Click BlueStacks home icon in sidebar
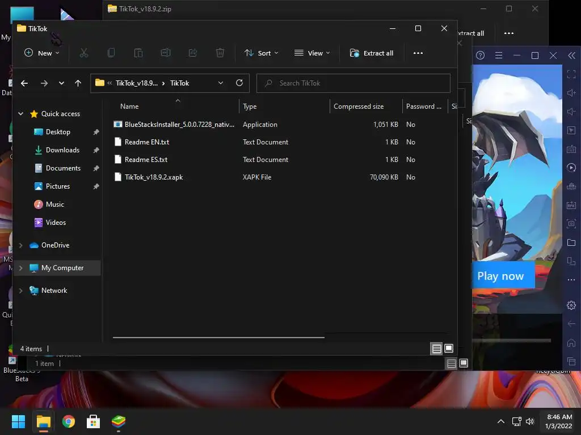The width and height of the screenshot is (581, 435). click(571, 343)
